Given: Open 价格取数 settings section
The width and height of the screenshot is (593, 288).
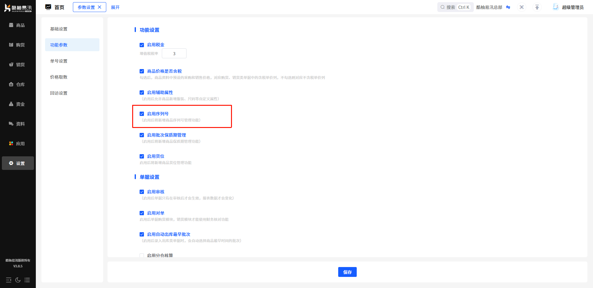Looking at the screenshot, I should pos(59,77).
